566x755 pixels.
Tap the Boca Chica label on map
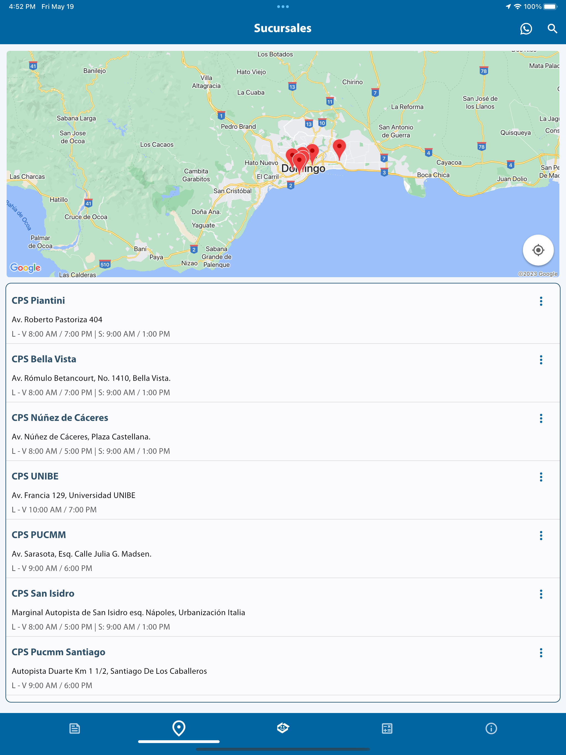point(433,175)
